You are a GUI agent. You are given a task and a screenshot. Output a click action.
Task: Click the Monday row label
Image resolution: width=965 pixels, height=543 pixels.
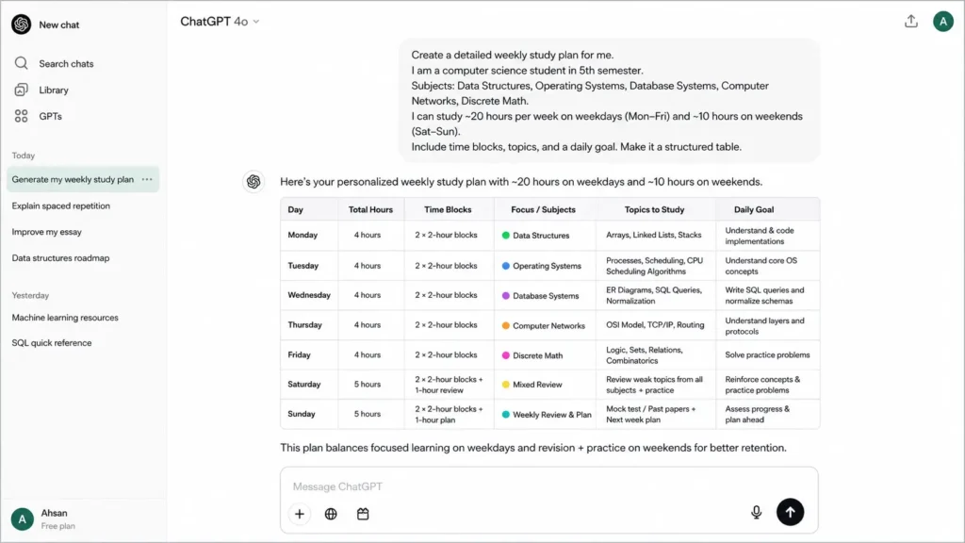[x=303, y=235]
